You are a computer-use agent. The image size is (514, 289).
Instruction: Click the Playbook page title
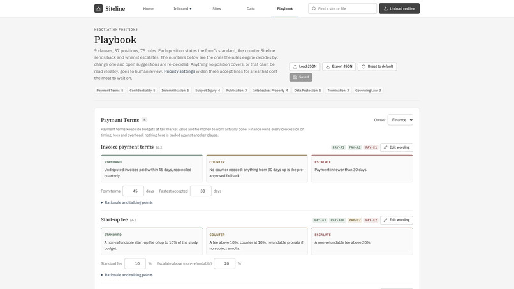pos(115,40)
